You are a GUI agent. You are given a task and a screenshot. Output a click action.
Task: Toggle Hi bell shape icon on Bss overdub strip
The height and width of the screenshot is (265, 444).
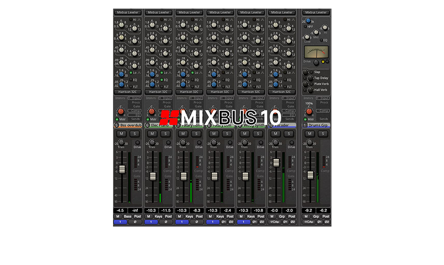pos(139,20)
